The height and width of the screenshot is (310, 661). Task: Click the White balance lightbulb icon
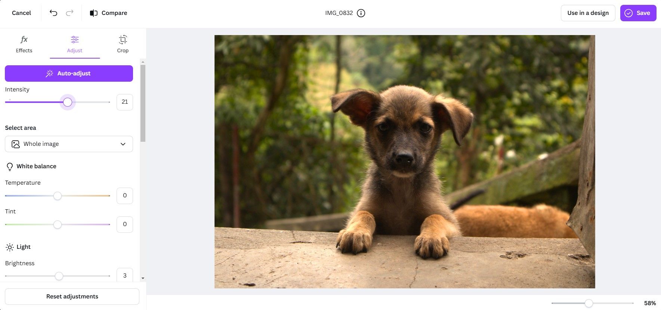coord(10,166)
